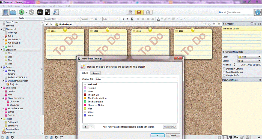Enable Page Break Before checkbox
Image resolution: width=262 pixels, height=139 pixels.
click(224, 72)
